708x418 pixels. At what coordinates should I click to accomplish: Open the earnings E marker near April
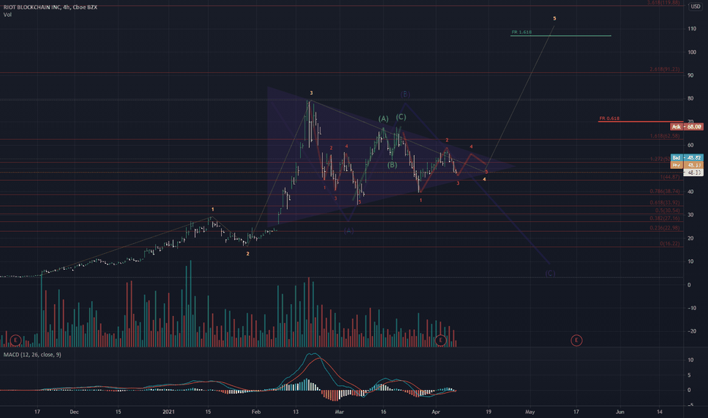click(441, 340)
